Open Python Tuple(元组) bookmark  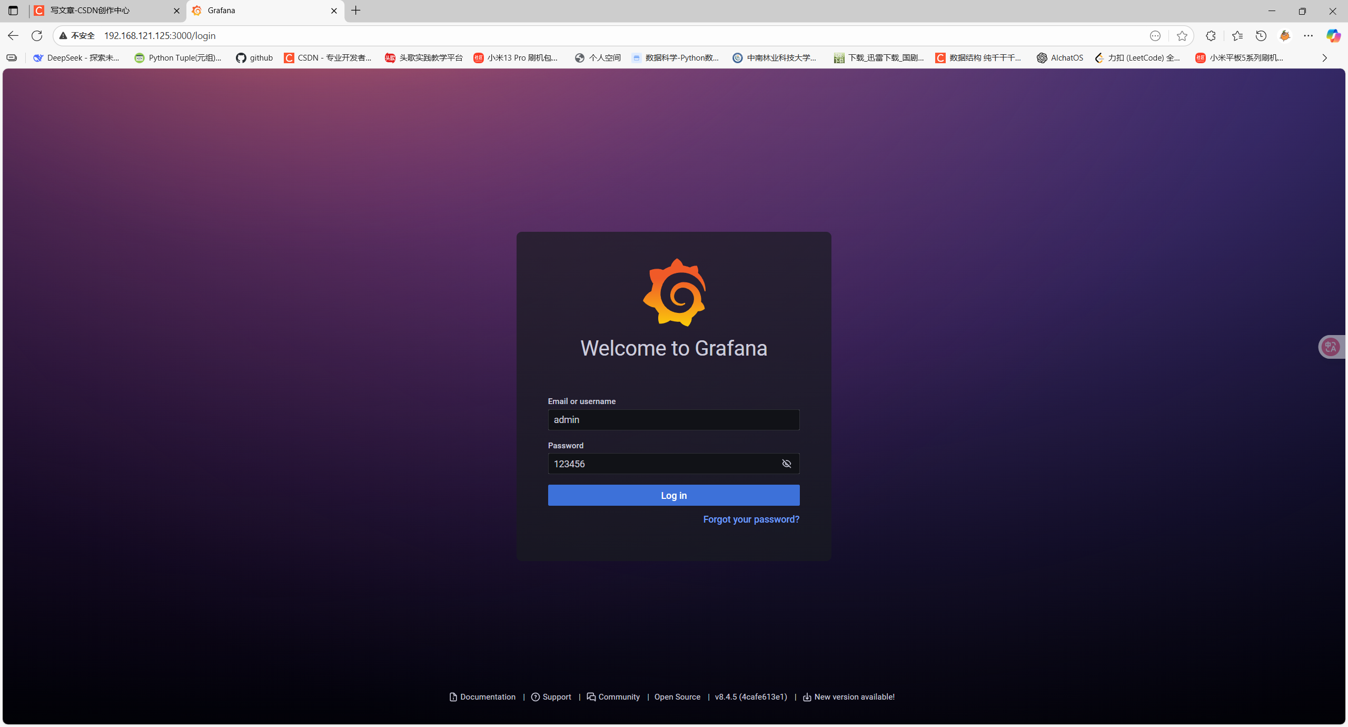click(x=178, y=58)
